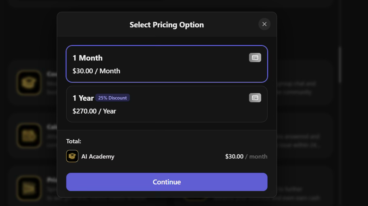Click the 1 Month heading text
Viewport: 368px width, 206px height.
[x=87, y=58]
